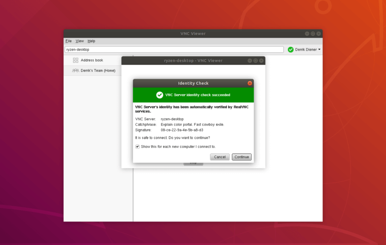Select Address book in the sidebar
The image size is (386, 245).
(x=92, y=60)
